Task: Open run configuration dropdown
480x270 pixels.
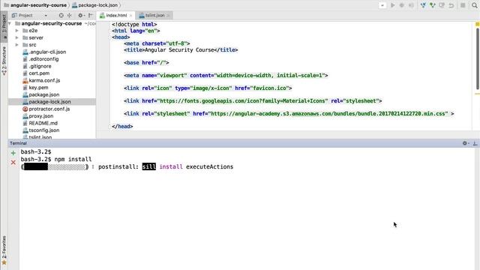Action: pyautogui.click(x=382, y=5)
